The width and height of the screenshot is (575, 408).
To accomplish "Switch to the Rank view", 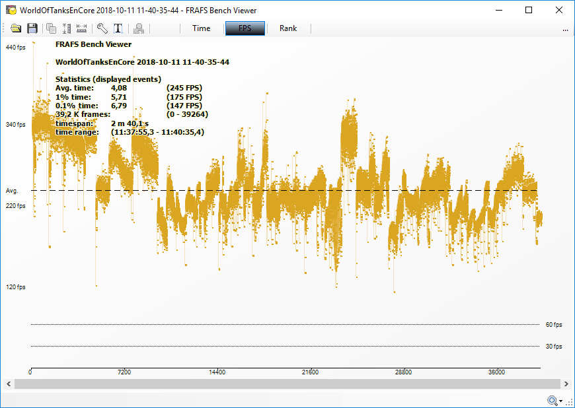I will click(288, 28).
